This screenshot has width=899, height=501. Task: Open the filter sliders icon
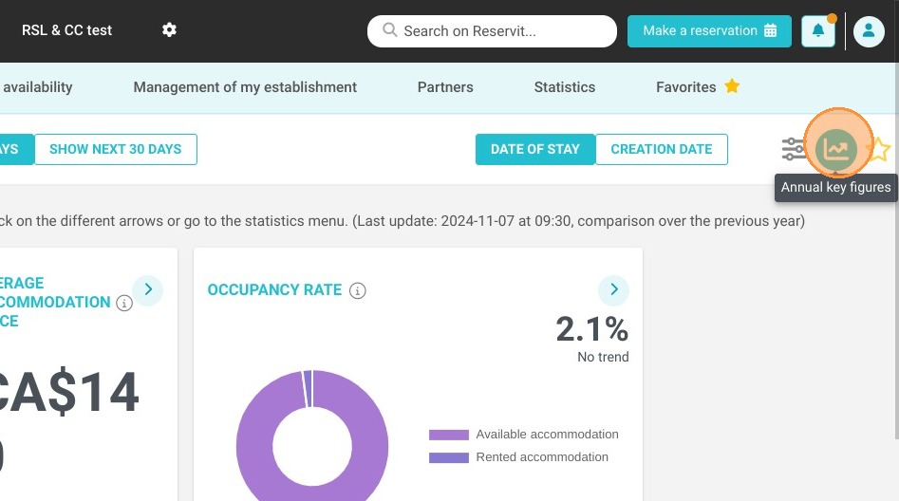tap(794, 149)
